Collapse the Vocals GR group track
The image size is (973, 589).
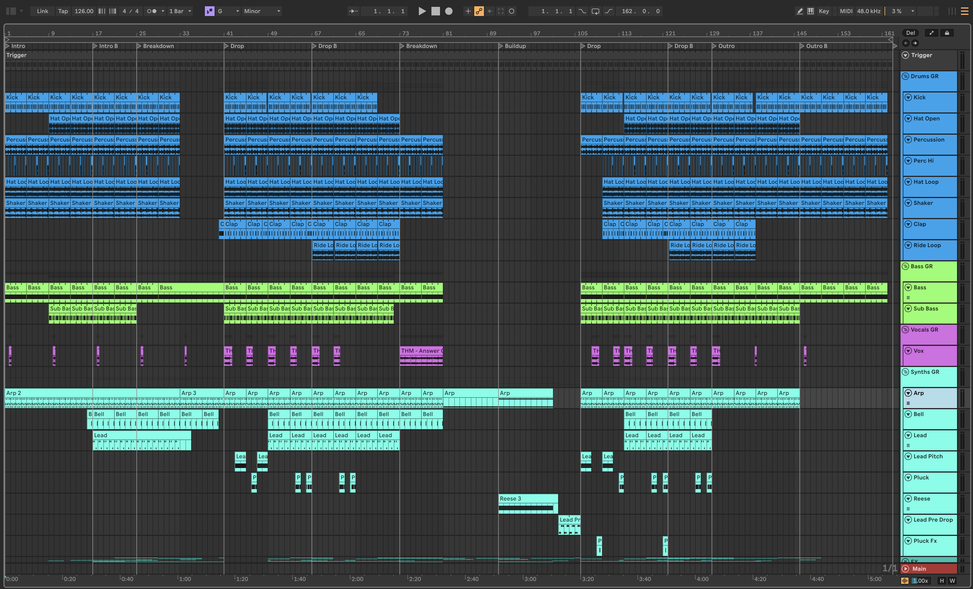click(x=905, y=330)
